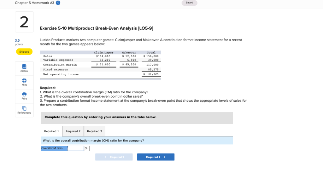Click Makeover contribution margin $ 45,200
The width and height of the screenshot is (323, 184).
coord(129,64)
